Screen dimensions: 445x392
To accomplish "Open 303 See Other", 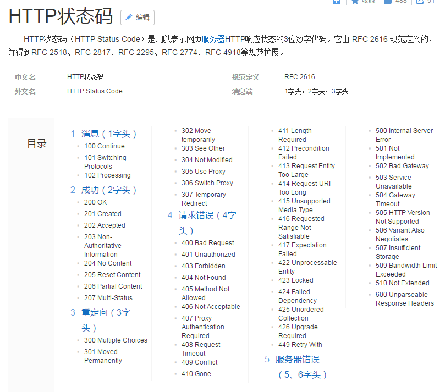I will [x=203, y=148].
